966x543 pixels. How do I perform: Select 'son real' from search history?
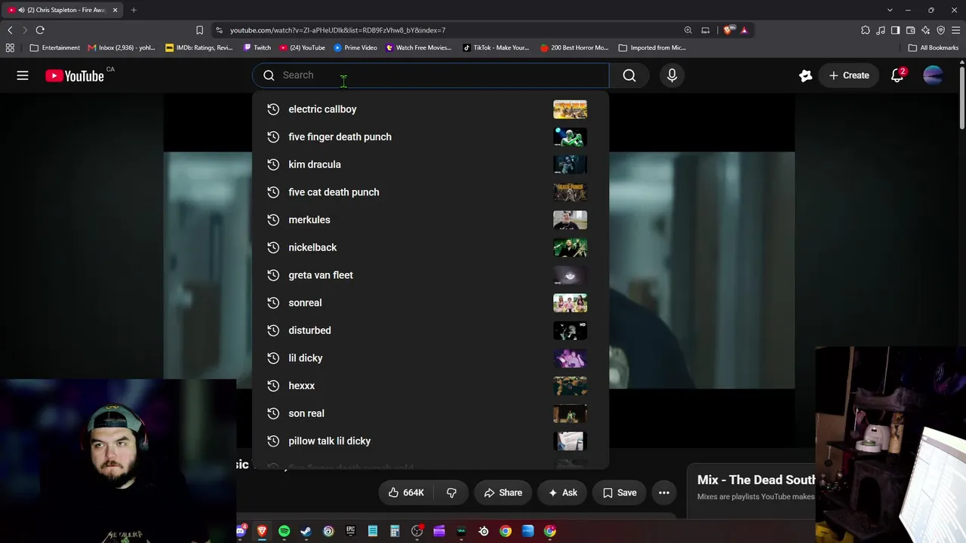(x=431, y=413)
